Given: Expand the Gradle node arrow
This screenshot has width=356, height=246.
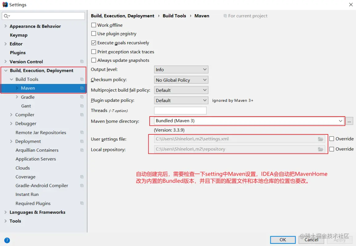Looking at the screenshot, I should 17,97.
